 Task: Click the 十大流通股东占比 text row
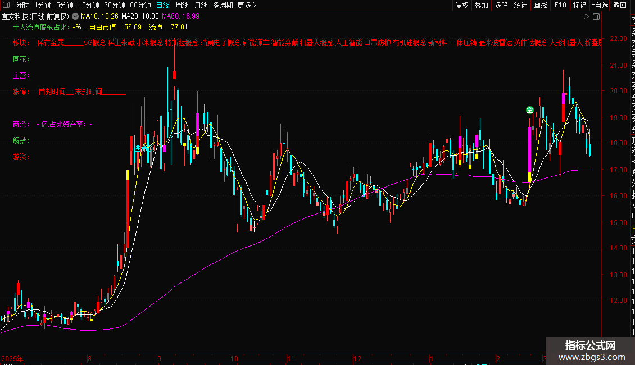[x=100, y=27]
